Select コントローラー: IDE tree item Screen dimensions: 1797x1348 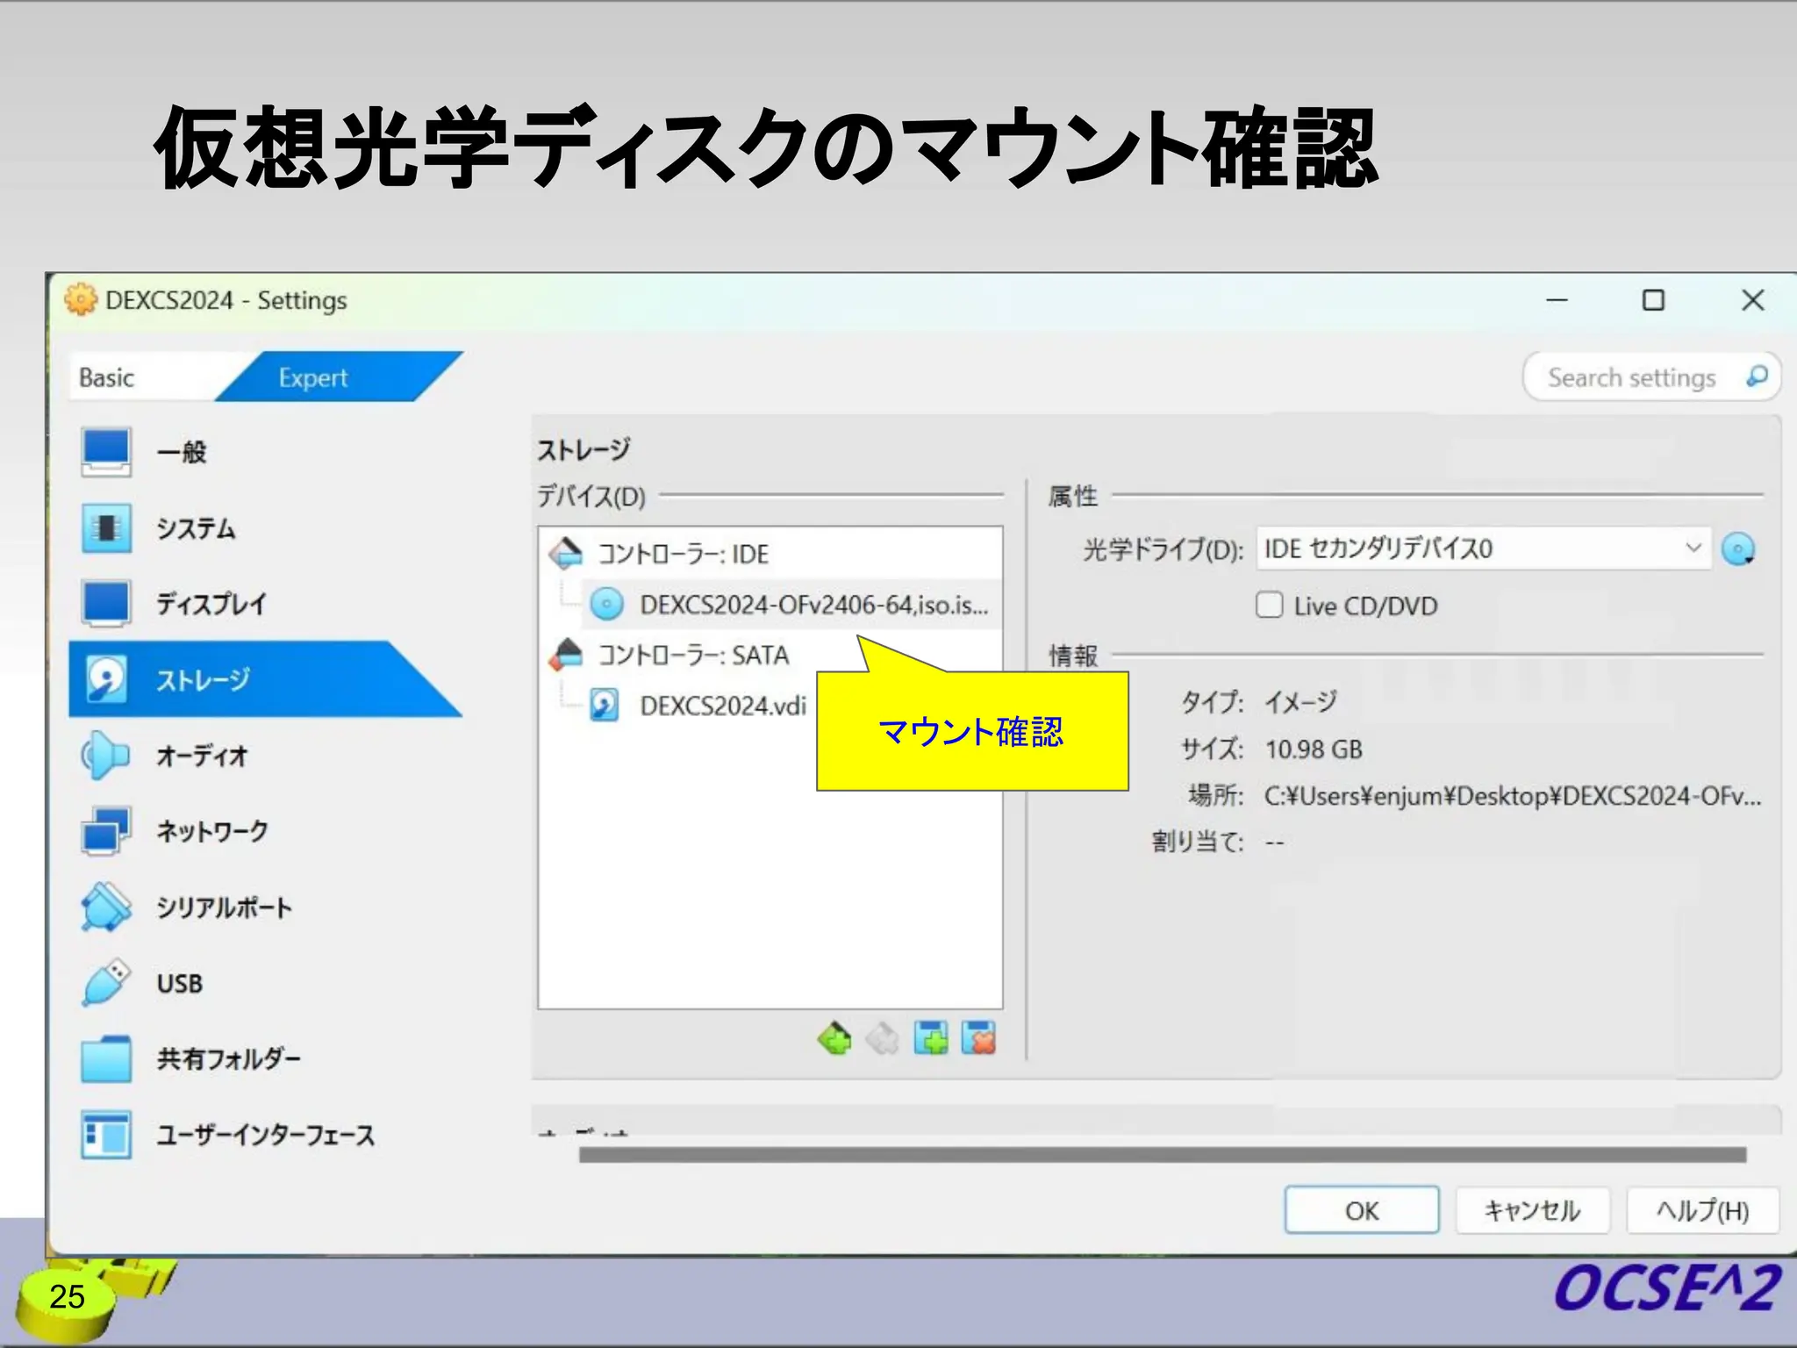(x=683, y=555)
